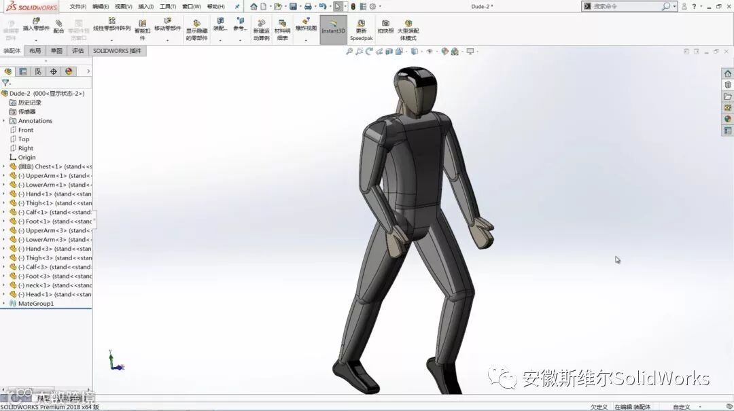Click the Smart Fasteners (智能扣件) icon
Viewport: 734px width, 411px height.
142,23
